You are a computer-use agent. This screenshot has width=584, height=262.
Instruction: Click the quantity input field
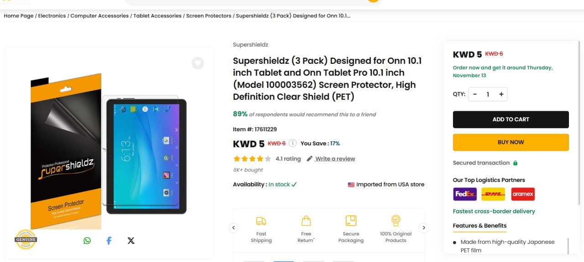488,94
